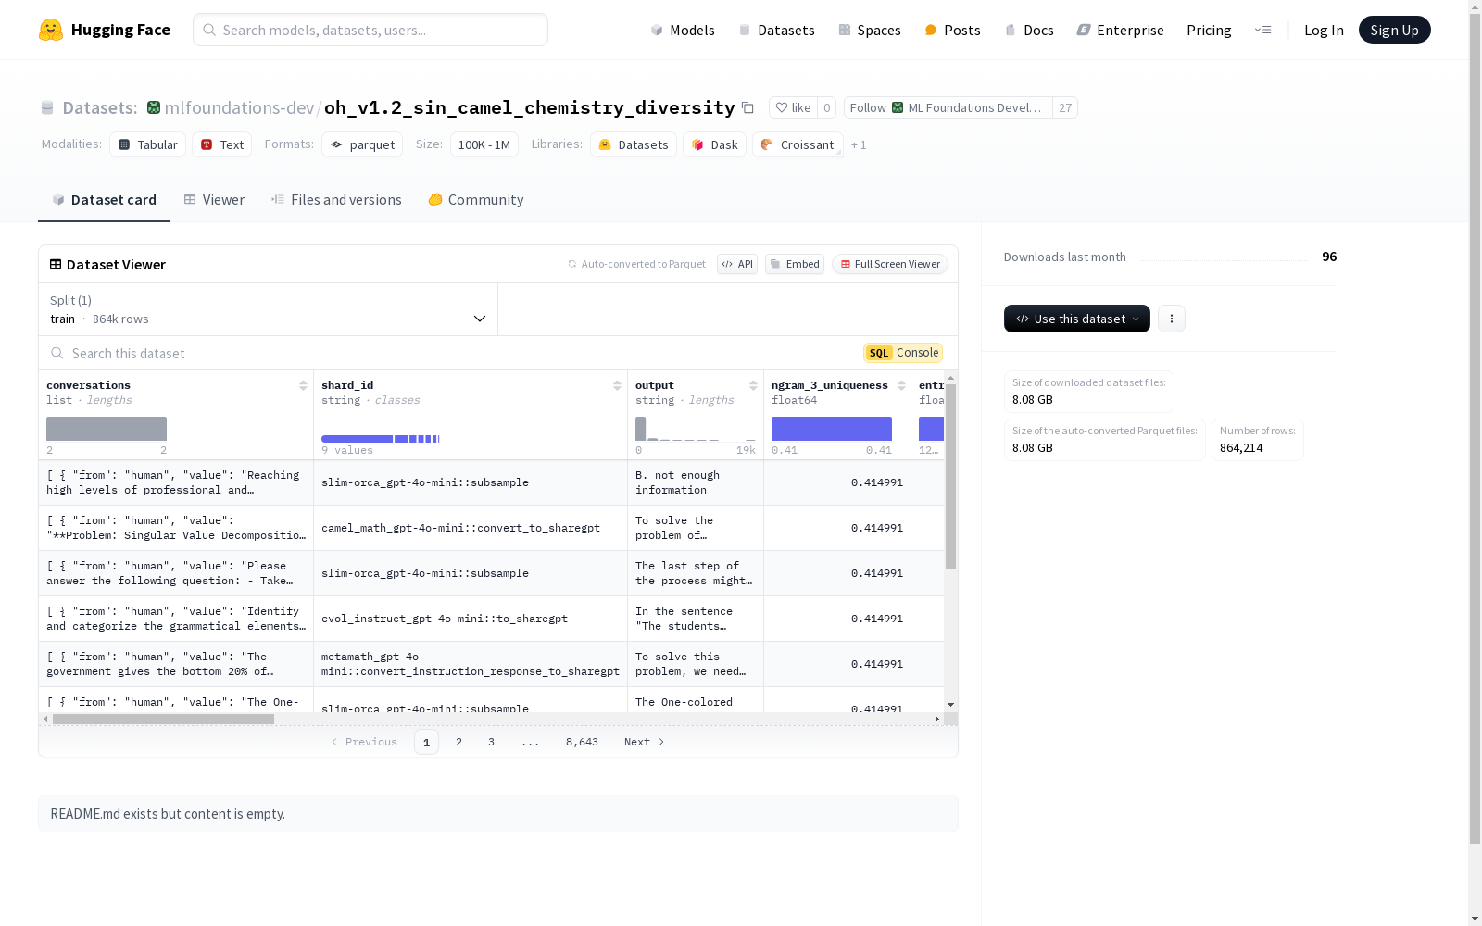The height and width of the screenshot is (926, 1482).
Task: Go to the Next page
Action: [x=644, y=742]
